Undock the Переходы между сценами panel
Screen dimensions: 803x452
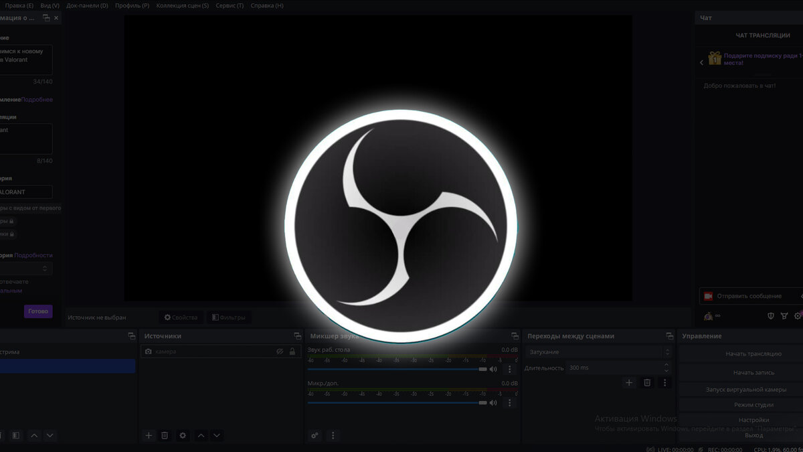point(670,336)
